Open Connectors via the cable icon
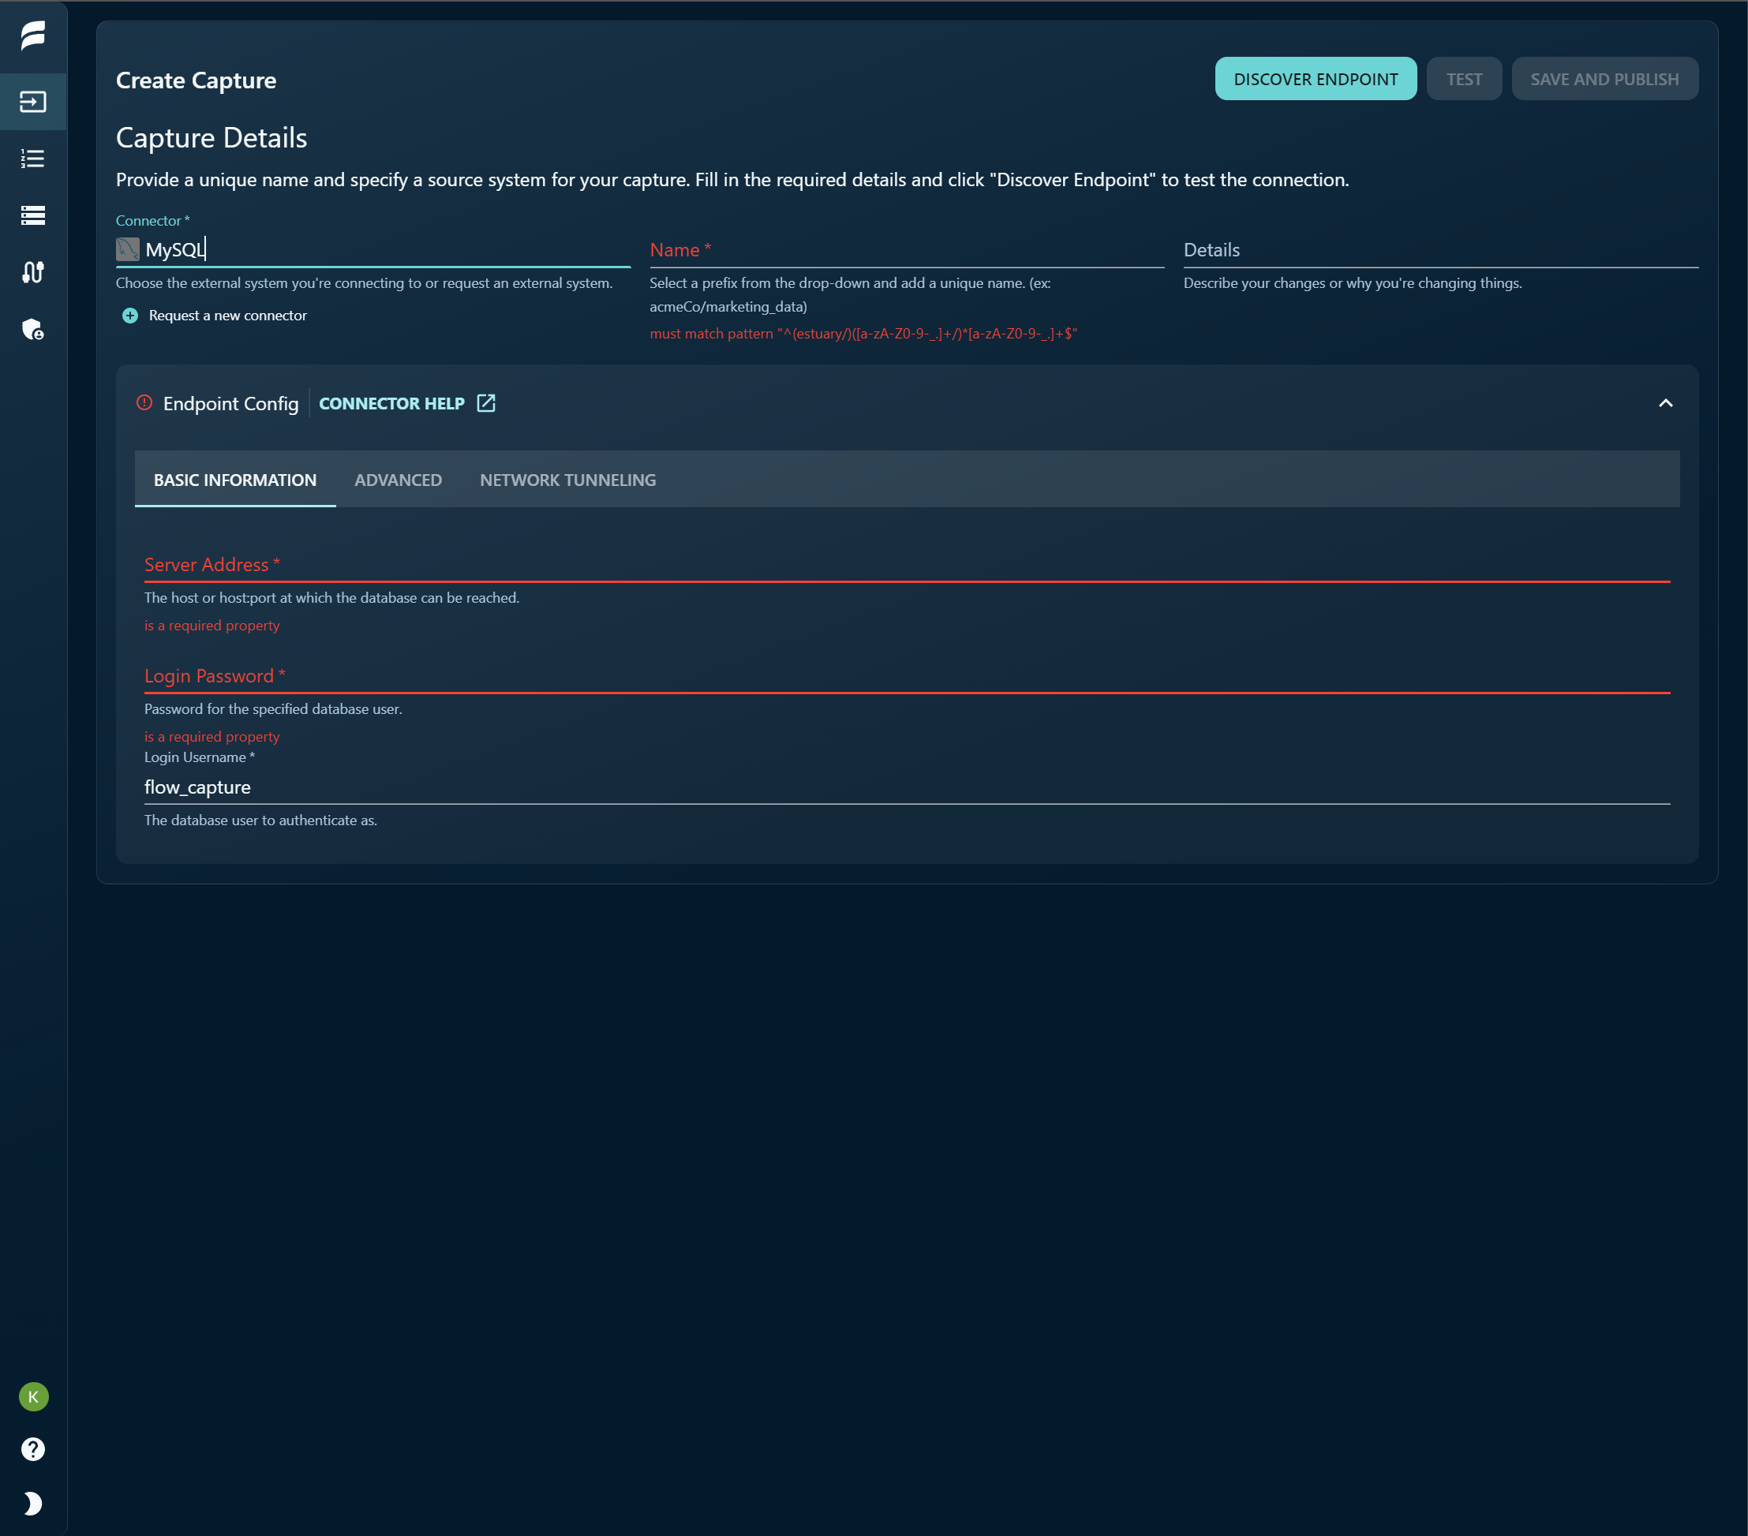 click(x=32, y=273)
